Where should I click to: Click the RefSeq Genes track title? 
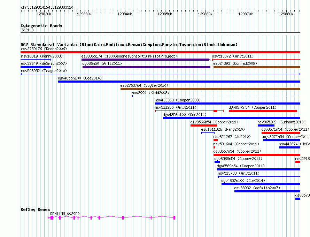point(35,209)
